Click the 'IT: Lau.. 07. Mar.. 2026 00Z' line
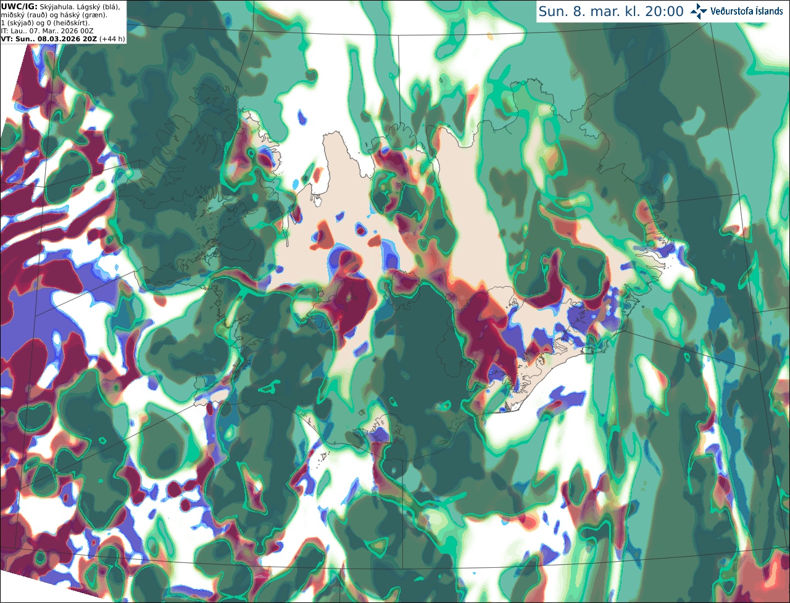Image resolution: width=790 pixels, height=603 pixels. 47,31
